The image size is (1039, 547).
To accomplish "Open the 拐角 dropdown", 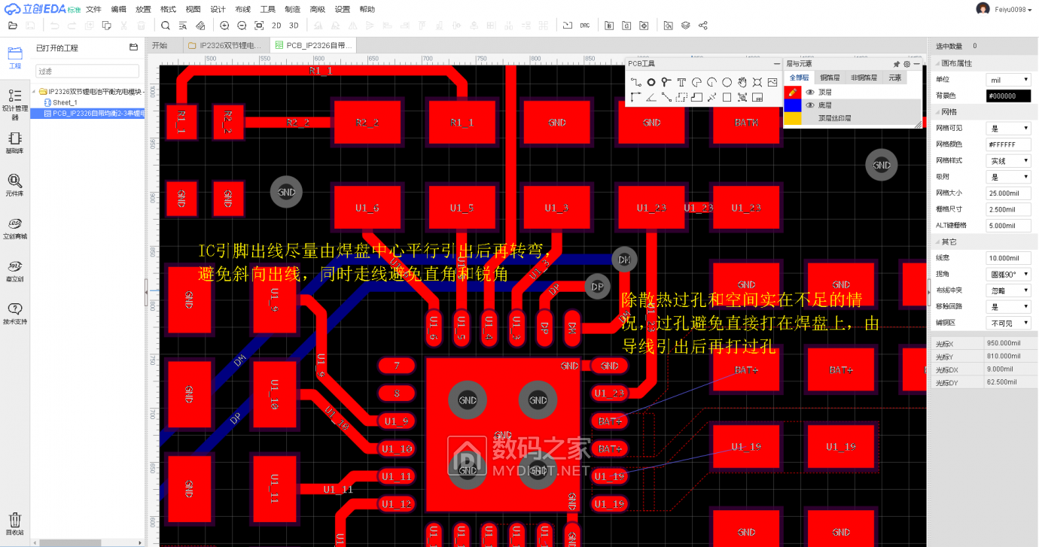I will pyautogui.click(x=1009, y=275).
